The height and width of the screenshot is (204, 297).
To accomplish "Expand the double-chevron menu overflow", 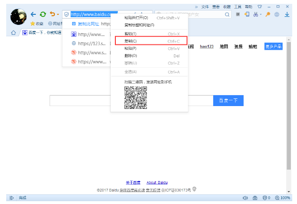I will click(196, 7).
